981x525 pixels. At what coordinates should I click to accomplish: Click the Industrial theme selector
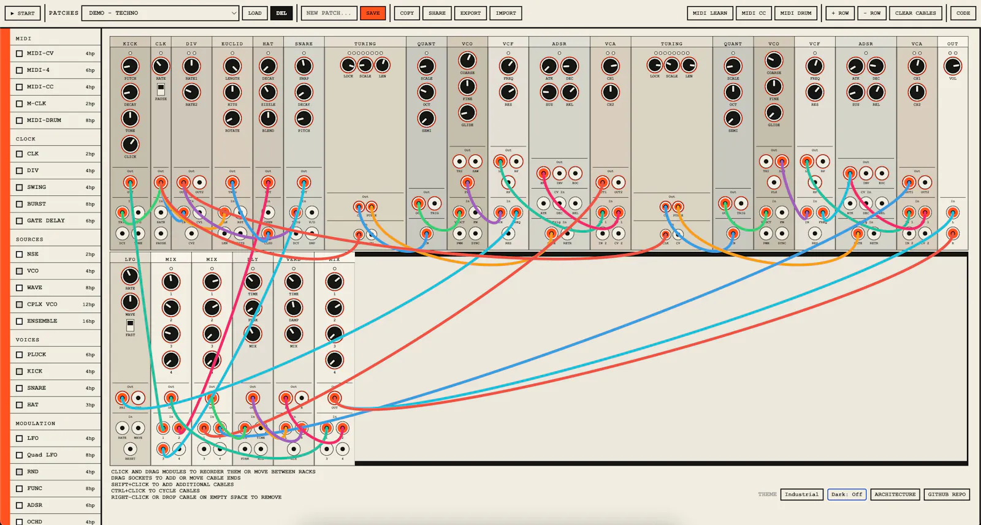pos(802,494)
